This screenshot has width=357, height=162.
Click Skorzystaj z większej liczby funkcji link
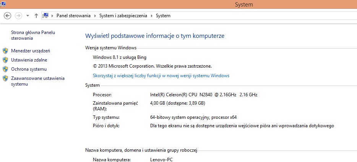161,76
